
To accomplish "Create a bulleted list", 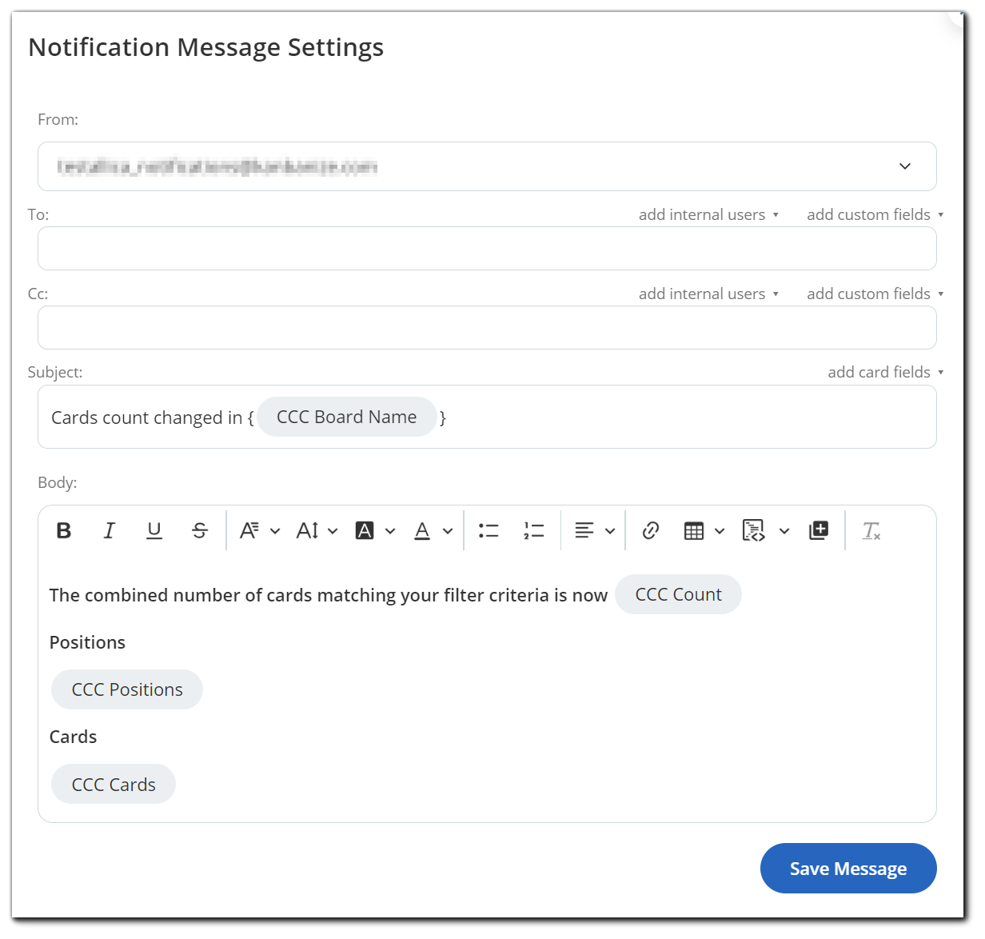I will tap(489, 530).
